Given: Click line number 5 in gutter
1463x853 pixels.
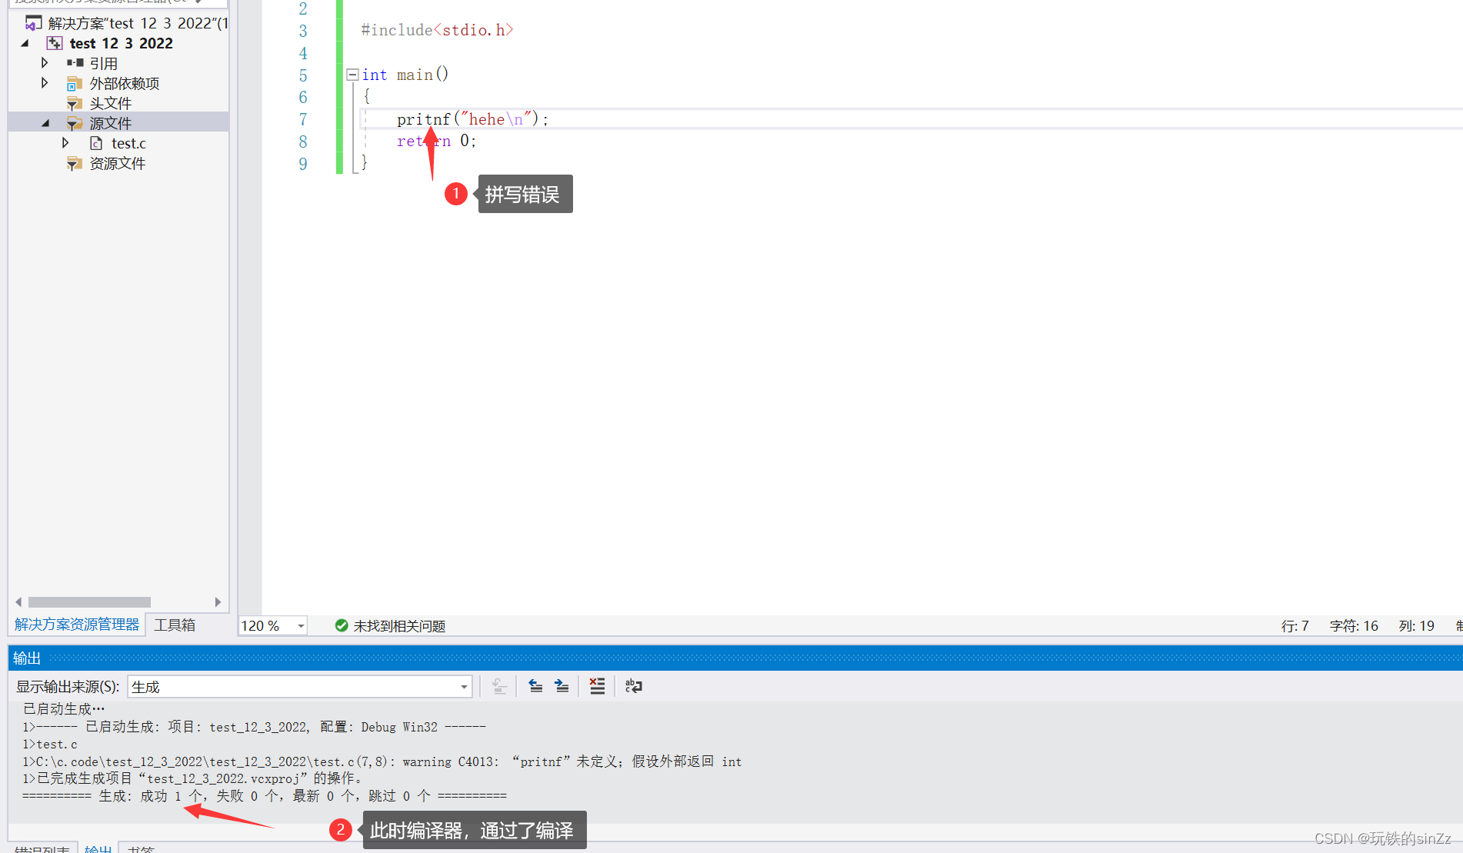Looking at the screenshot, I should click(303, 75).
